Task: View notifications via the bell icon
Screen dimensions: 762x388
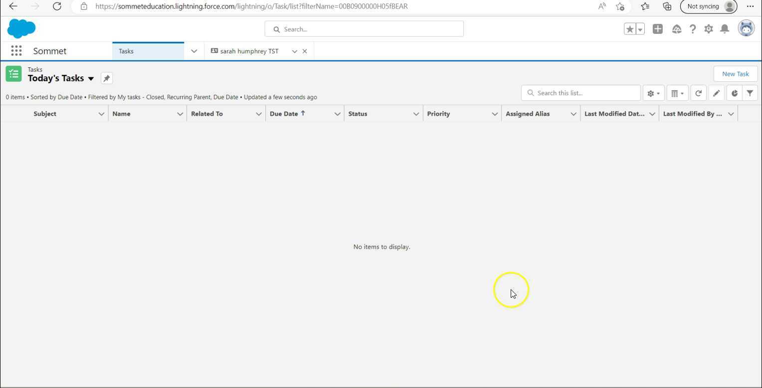Action: [725, 29]
